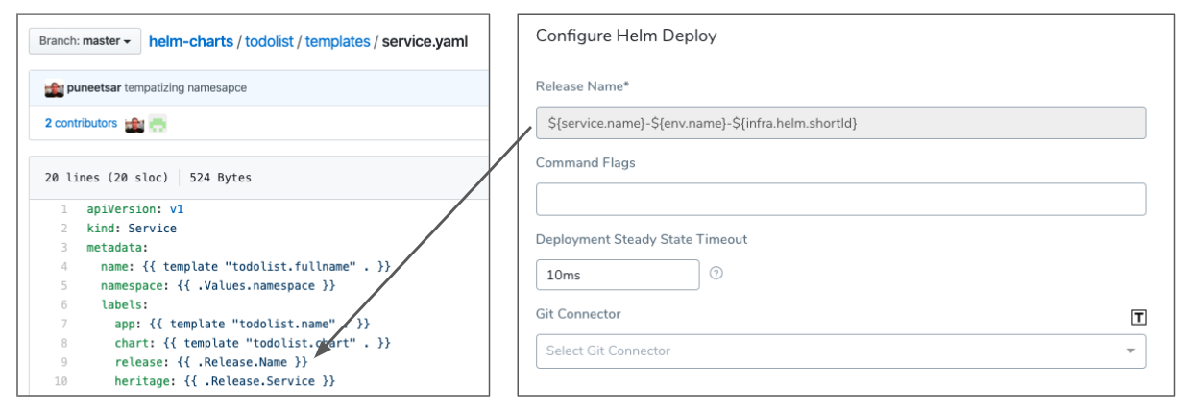This screenshot has height=411, width=1190.
Task: Click the namespace .Values.namespace line
Action: (218, 285)
